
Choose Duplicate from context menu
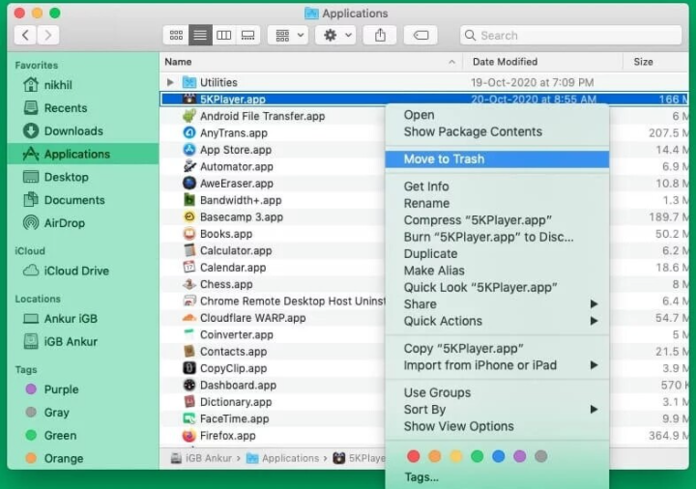(497, 254)
